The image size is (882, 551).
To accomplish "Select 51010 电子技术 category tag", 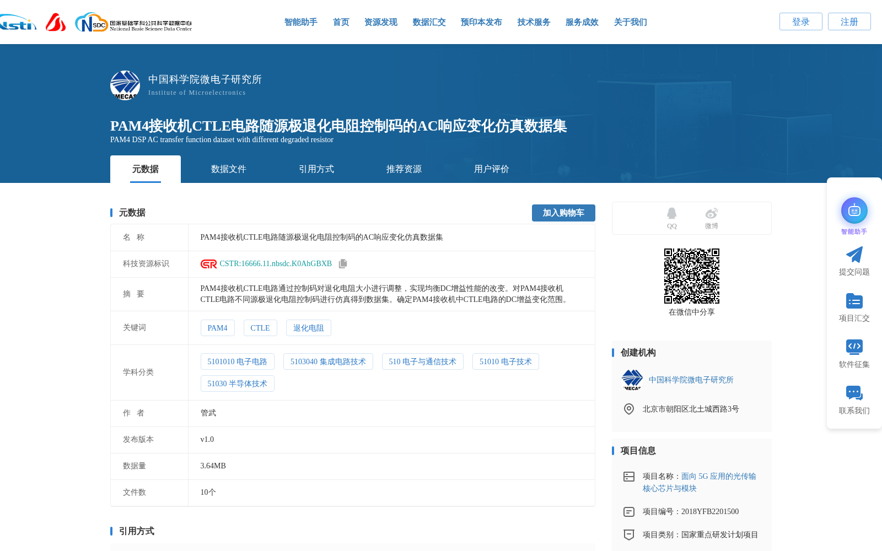I will click(x=506, y=361).
